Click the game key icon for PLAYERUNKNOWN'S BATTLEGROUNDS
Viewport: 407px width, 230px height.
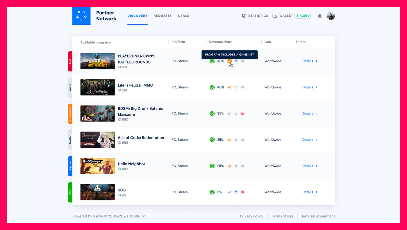[230, 61]
